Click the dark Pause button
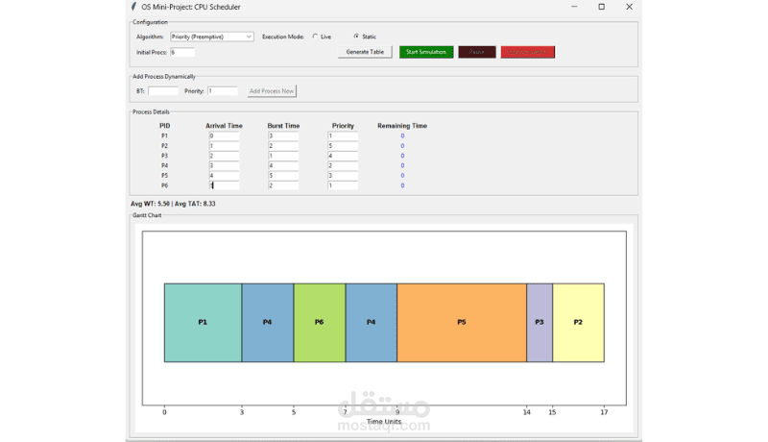This screenshot has width=768, height=442. coord(476,52)
